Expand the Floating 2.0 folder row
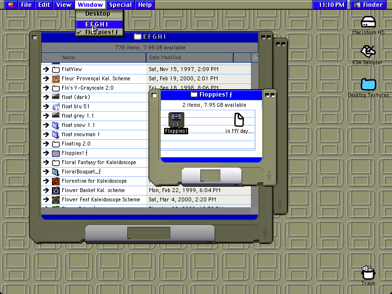392x294 pixels. click(x=46, y=144)
